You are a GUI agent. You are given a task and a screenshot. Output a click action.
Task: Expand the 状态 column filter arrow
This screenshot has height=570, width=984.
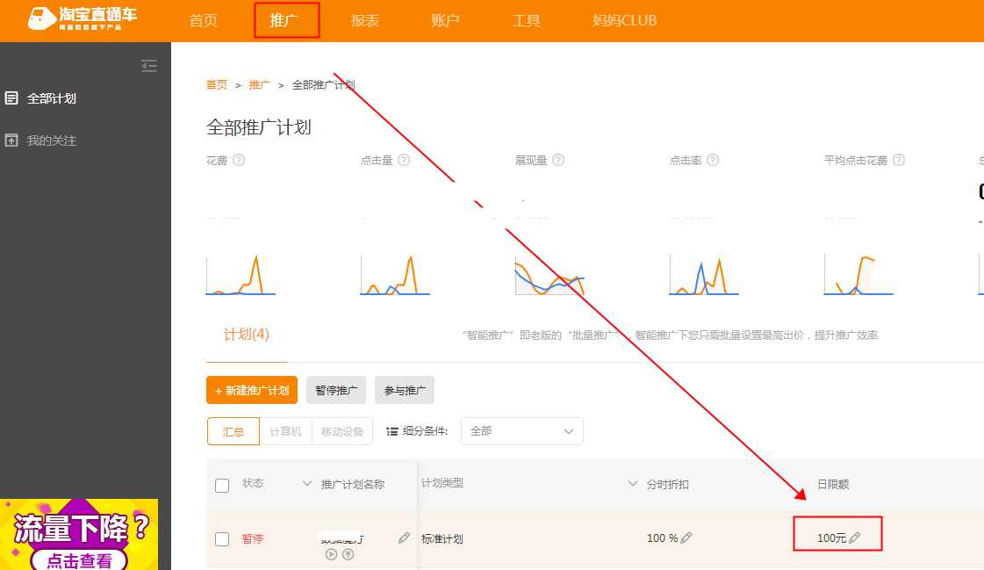click(x=307, y=484)
